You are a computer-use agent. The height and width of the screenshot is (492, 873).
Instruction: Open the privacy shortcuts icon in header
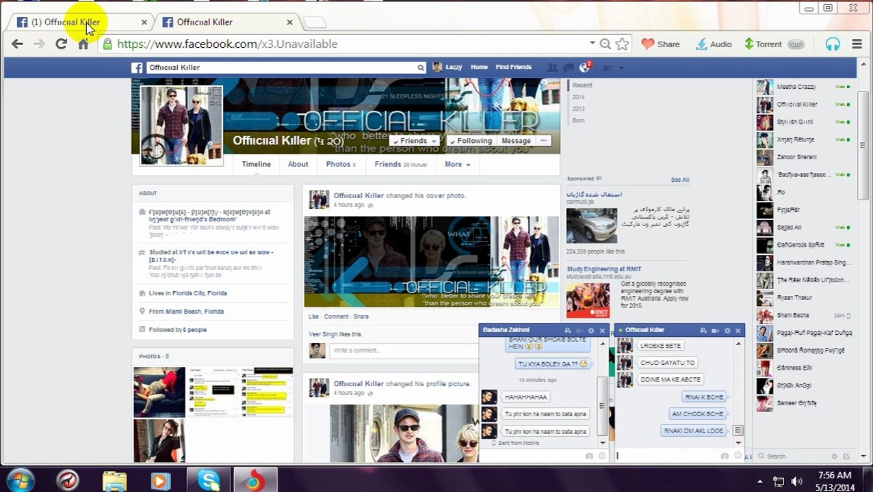[x=606, y=67]
